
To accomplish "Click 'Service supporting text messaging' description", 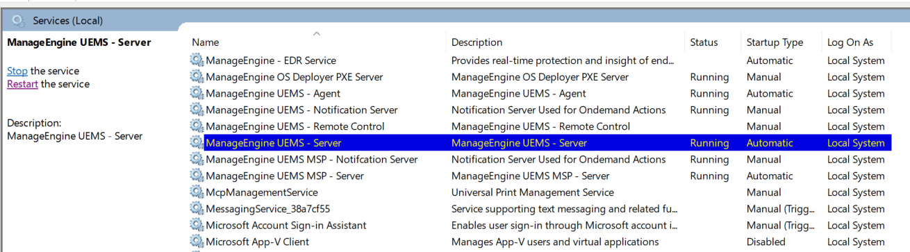I will point(565,209).
